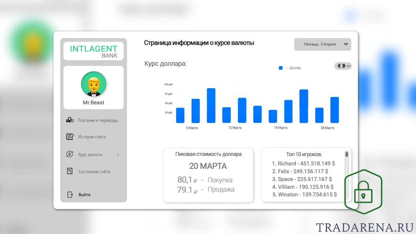Select Курс валюты menu item

(90, 155)
